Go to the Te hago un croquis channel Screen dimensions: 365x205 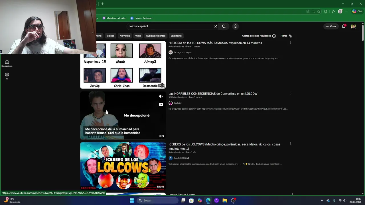click(182, 52)
